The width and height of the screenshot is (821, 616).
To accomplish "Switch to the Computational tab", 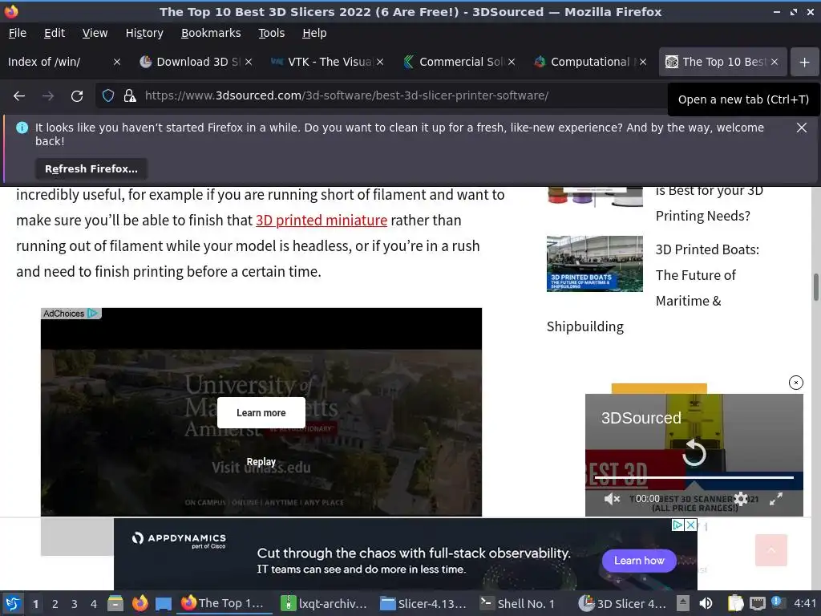I will 584,62.
